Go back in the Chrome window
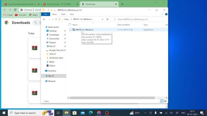This screenshot has width=207, height=116. tap(5, 10)
